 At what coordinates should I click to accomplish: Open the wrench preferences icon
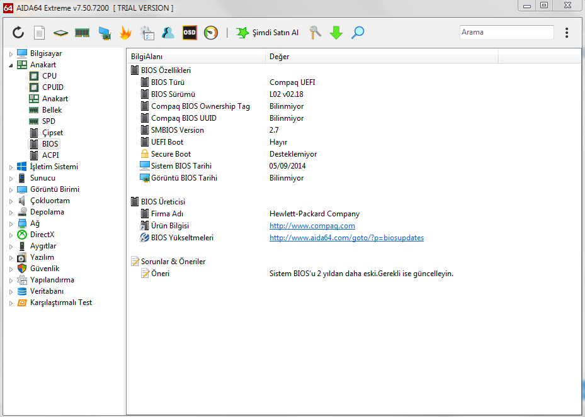point(315,33)
